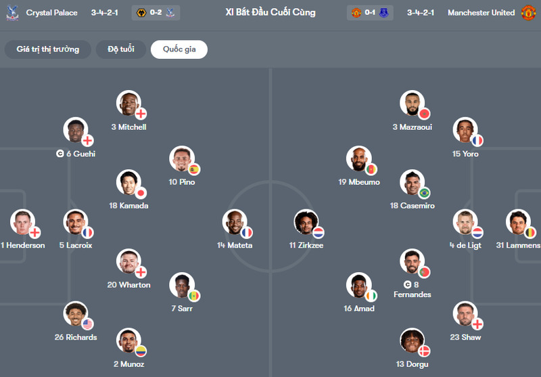
Task: Click the Senegal flag on Sarr
Action: click(194, 296)
